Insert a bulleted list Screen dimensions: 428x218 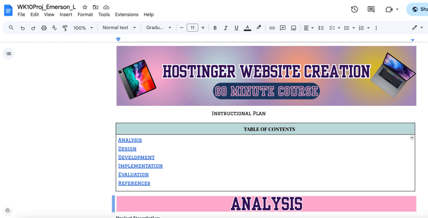point(347,28)
